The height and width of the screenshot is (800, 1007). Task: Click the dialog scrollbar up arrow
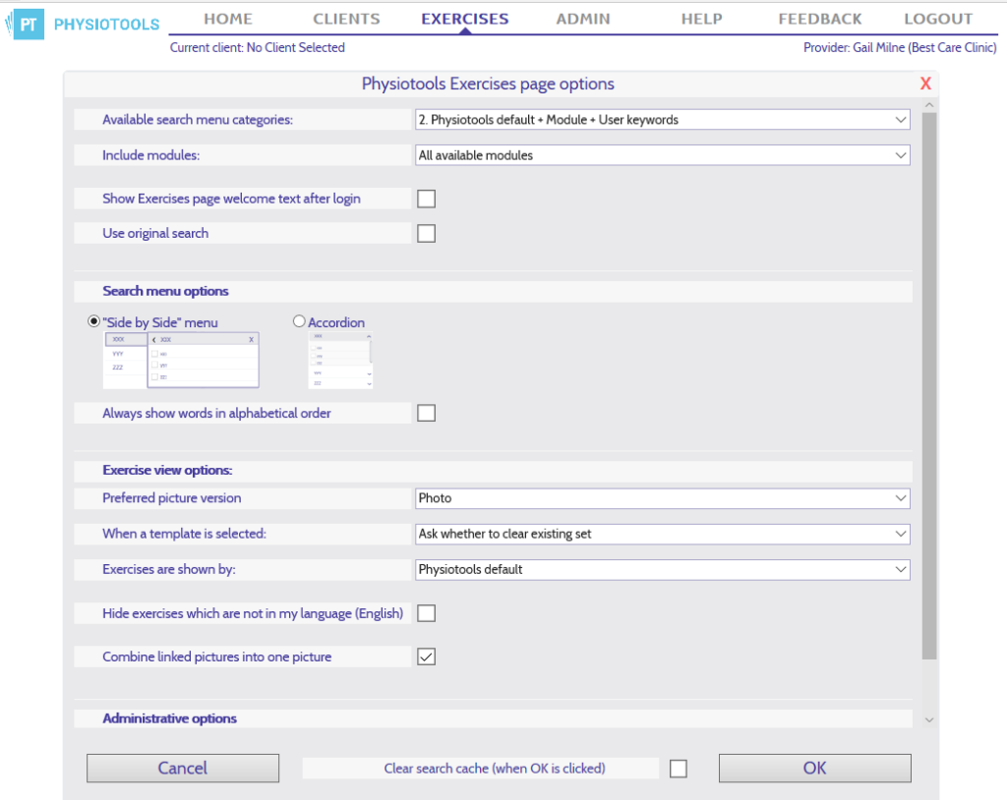click(x=929, y=104)
